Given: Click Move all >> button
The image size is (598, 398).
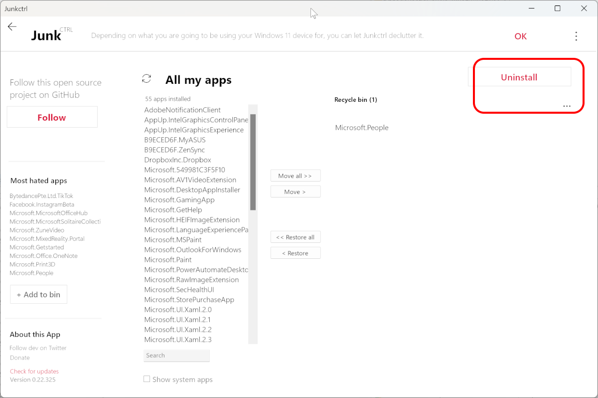Looking at the screenshot, I should (296, 176).
